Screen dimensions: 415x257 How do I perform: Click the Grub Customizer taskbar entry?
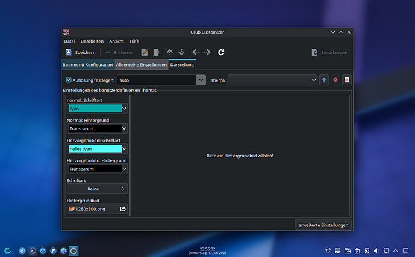coord(73,250)
